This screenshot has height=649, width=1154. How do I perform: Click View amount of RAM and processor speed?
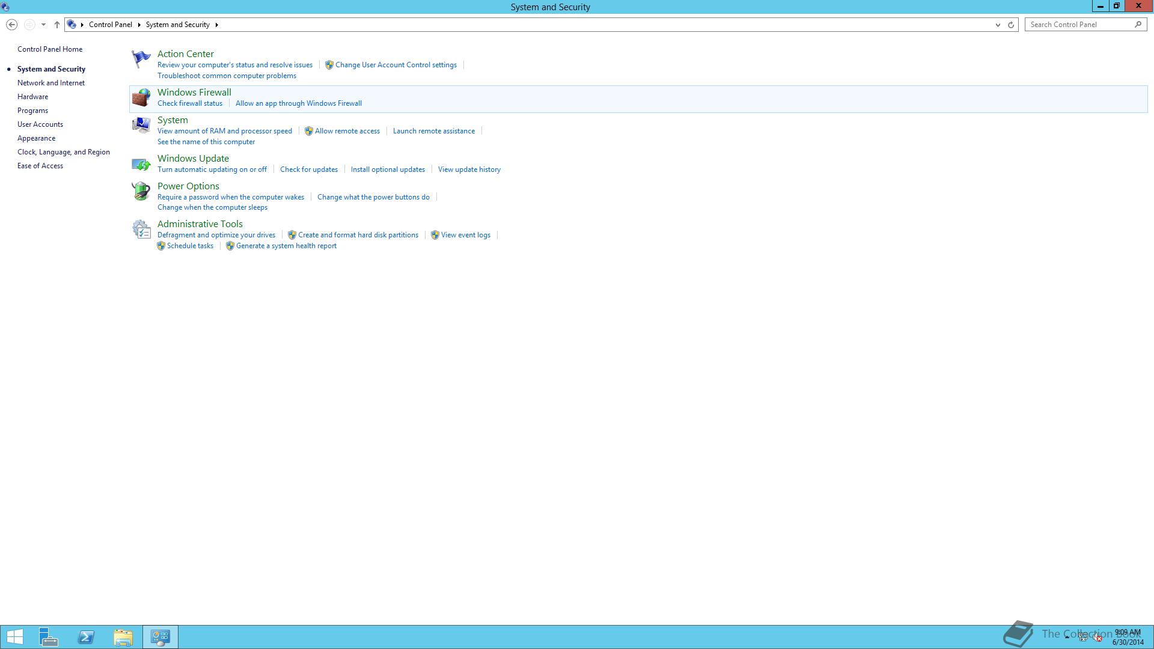[x=225, y=131]
